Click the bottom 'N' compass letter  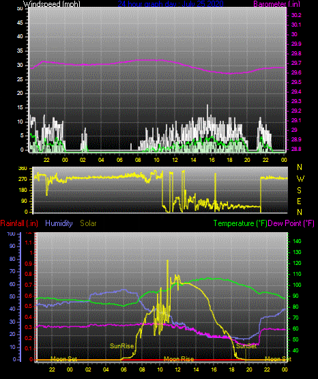click(x=300, y=212)
